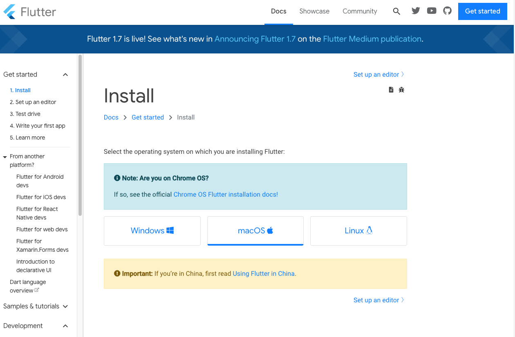
Task: Open Using Flutter in China link
Action: coord(264,274)
